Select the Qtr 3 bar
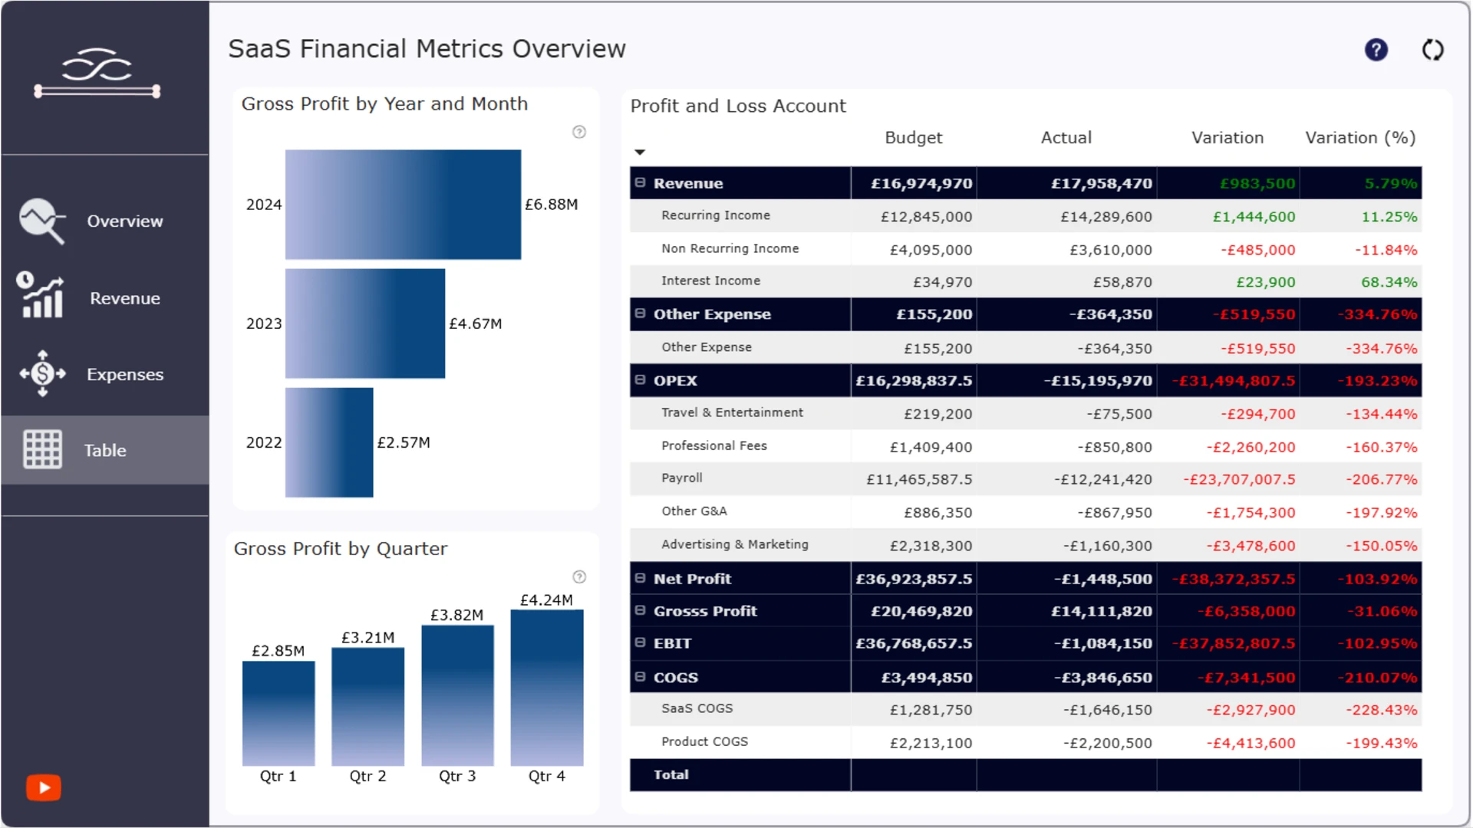 point(457,695)
